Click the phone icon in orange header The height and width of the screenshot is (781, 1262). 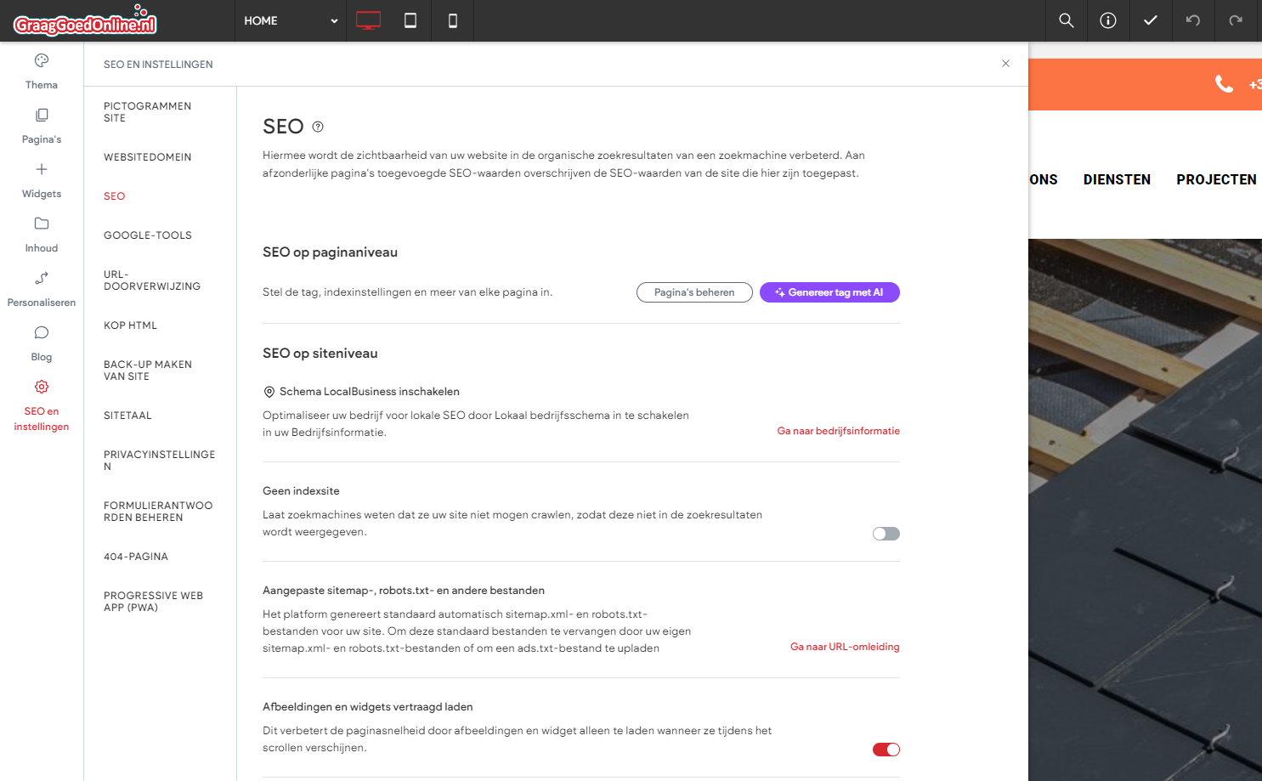point(1224,84)
